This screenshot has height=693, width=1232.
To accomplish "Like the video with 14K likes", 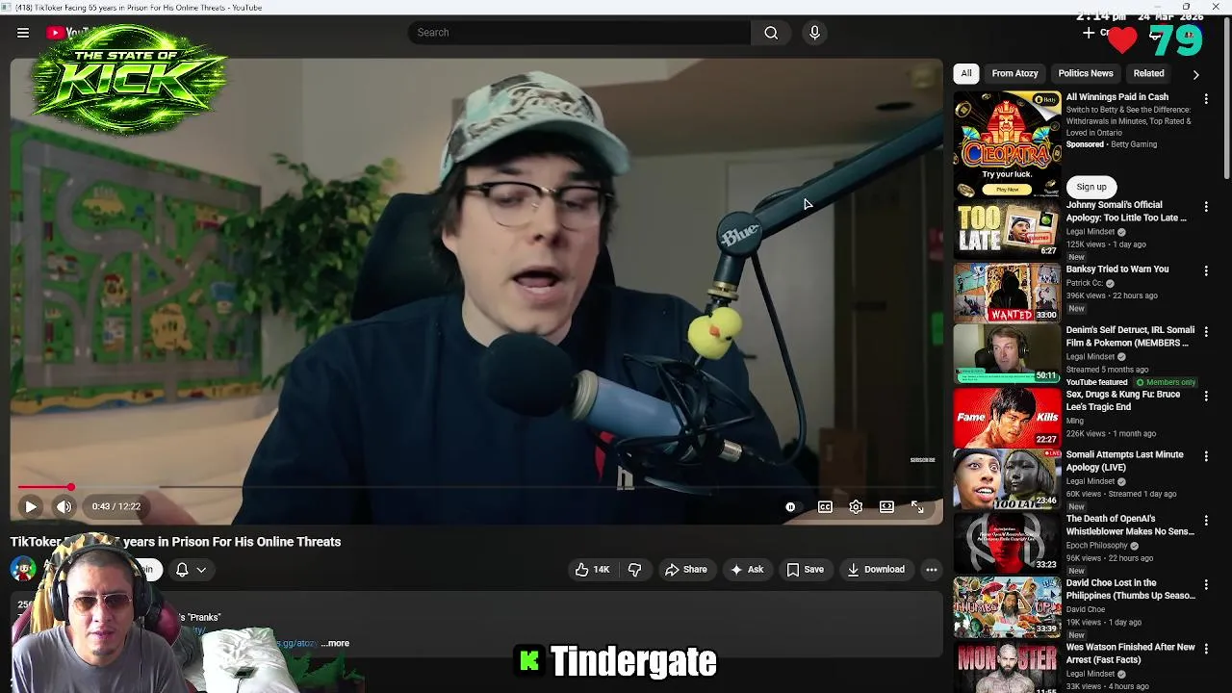I will [x=592, y=570].
